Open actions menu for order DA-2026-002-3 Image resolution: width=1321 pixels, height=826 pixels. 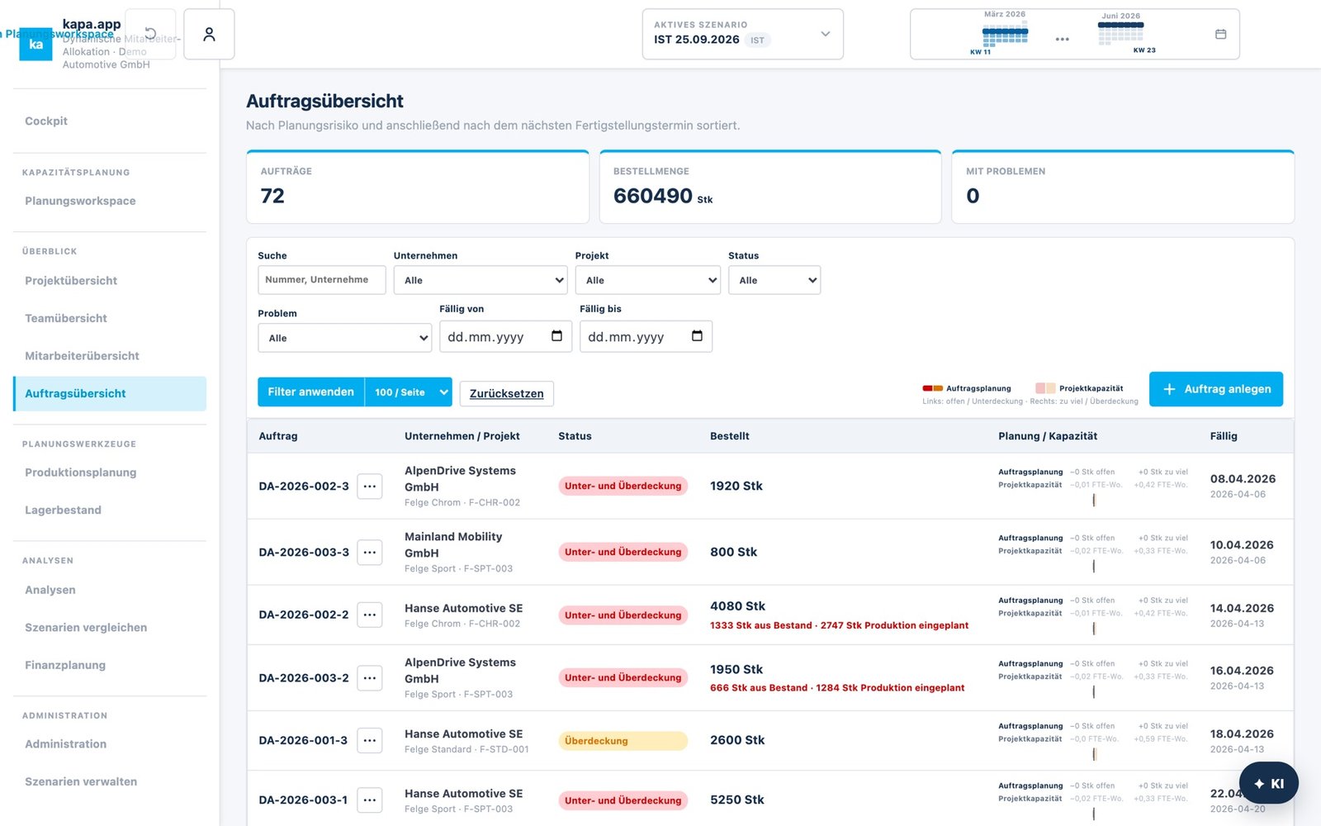(x=370, y=486)
